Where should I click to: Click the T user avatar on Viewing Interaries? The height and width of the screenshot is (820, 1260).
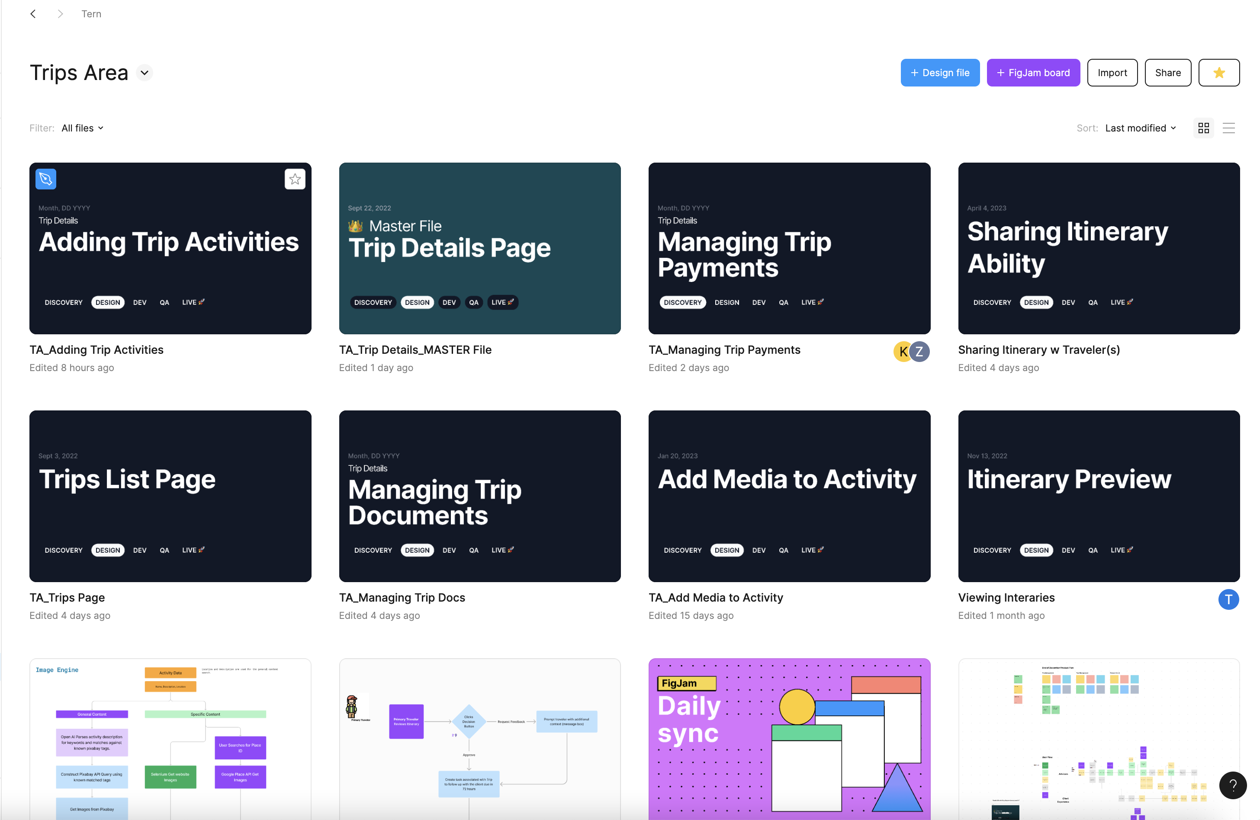pos(1228,599)
